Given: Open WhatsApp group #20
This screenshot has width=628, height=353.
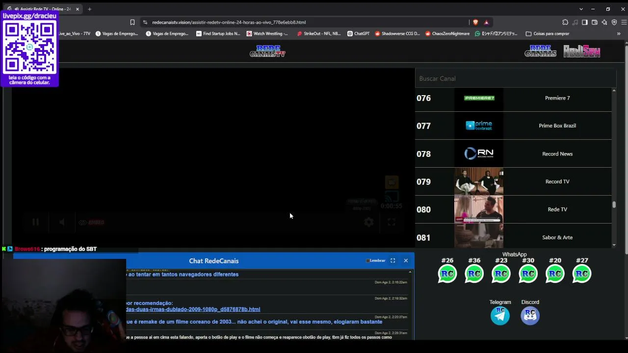Looking at the screenshot, I should 555,274.
